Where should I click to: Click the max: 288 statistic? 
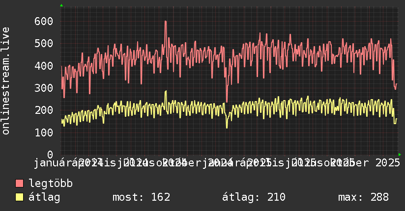click(363, 197)
